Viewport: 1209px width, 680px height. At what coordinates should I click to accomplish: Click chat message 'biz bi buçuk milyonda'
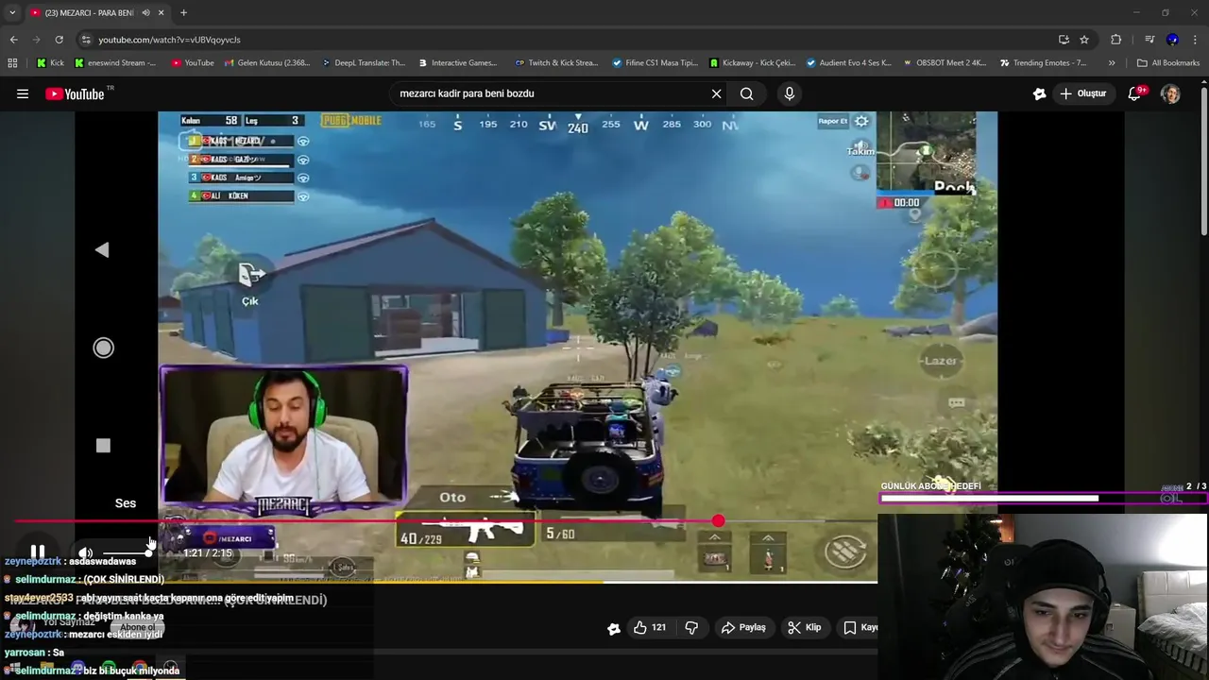point(131,671)
